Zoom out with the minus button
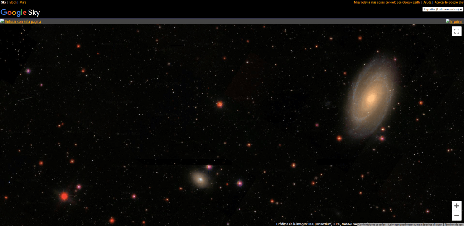The image size is (464, 226). (x=457, y=216)
